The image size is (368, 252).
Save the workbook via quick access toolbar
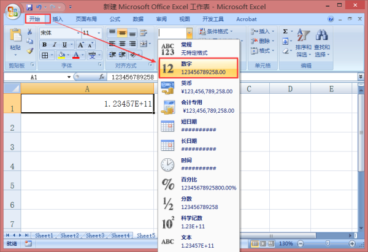pyautogui.click(x=29, y=7)
